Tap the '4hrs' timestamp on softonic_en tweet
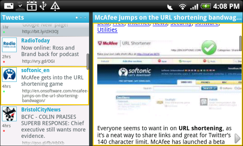 pos(6,86)
